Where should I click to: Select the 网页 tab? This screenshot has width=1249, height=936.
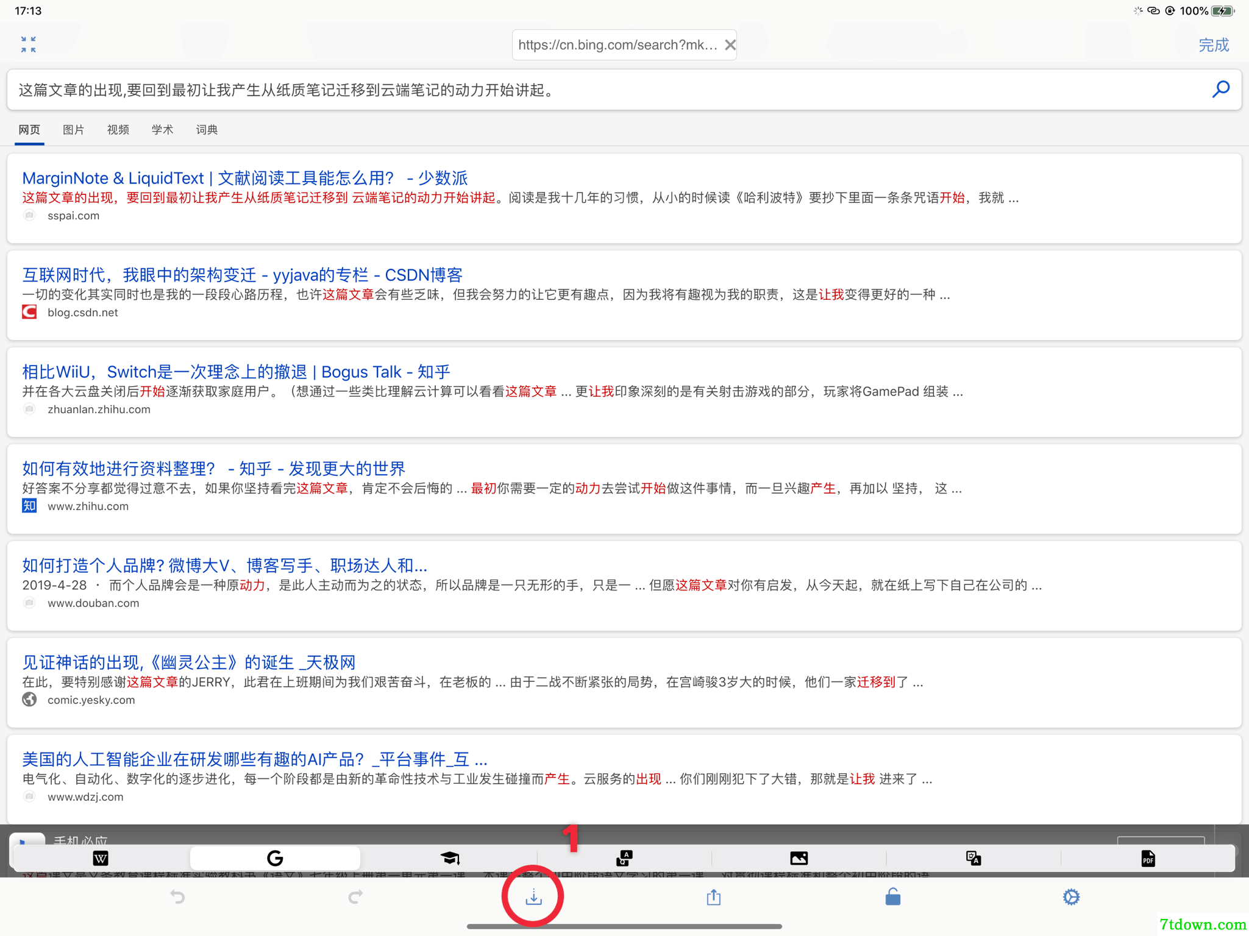point(29,129)
